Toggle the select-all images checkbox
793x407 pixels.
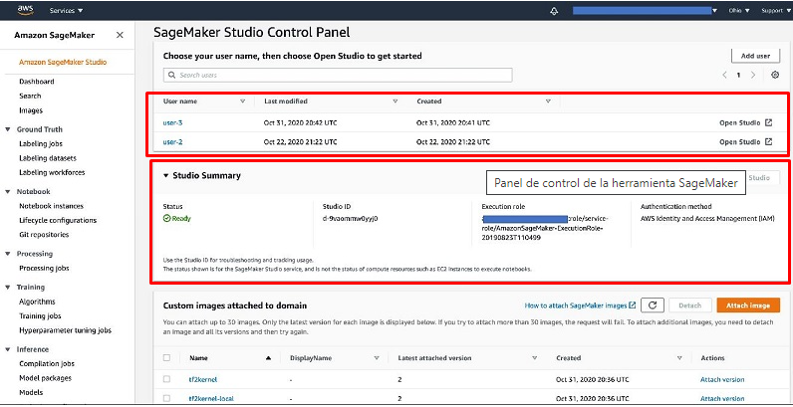[167, 357]
